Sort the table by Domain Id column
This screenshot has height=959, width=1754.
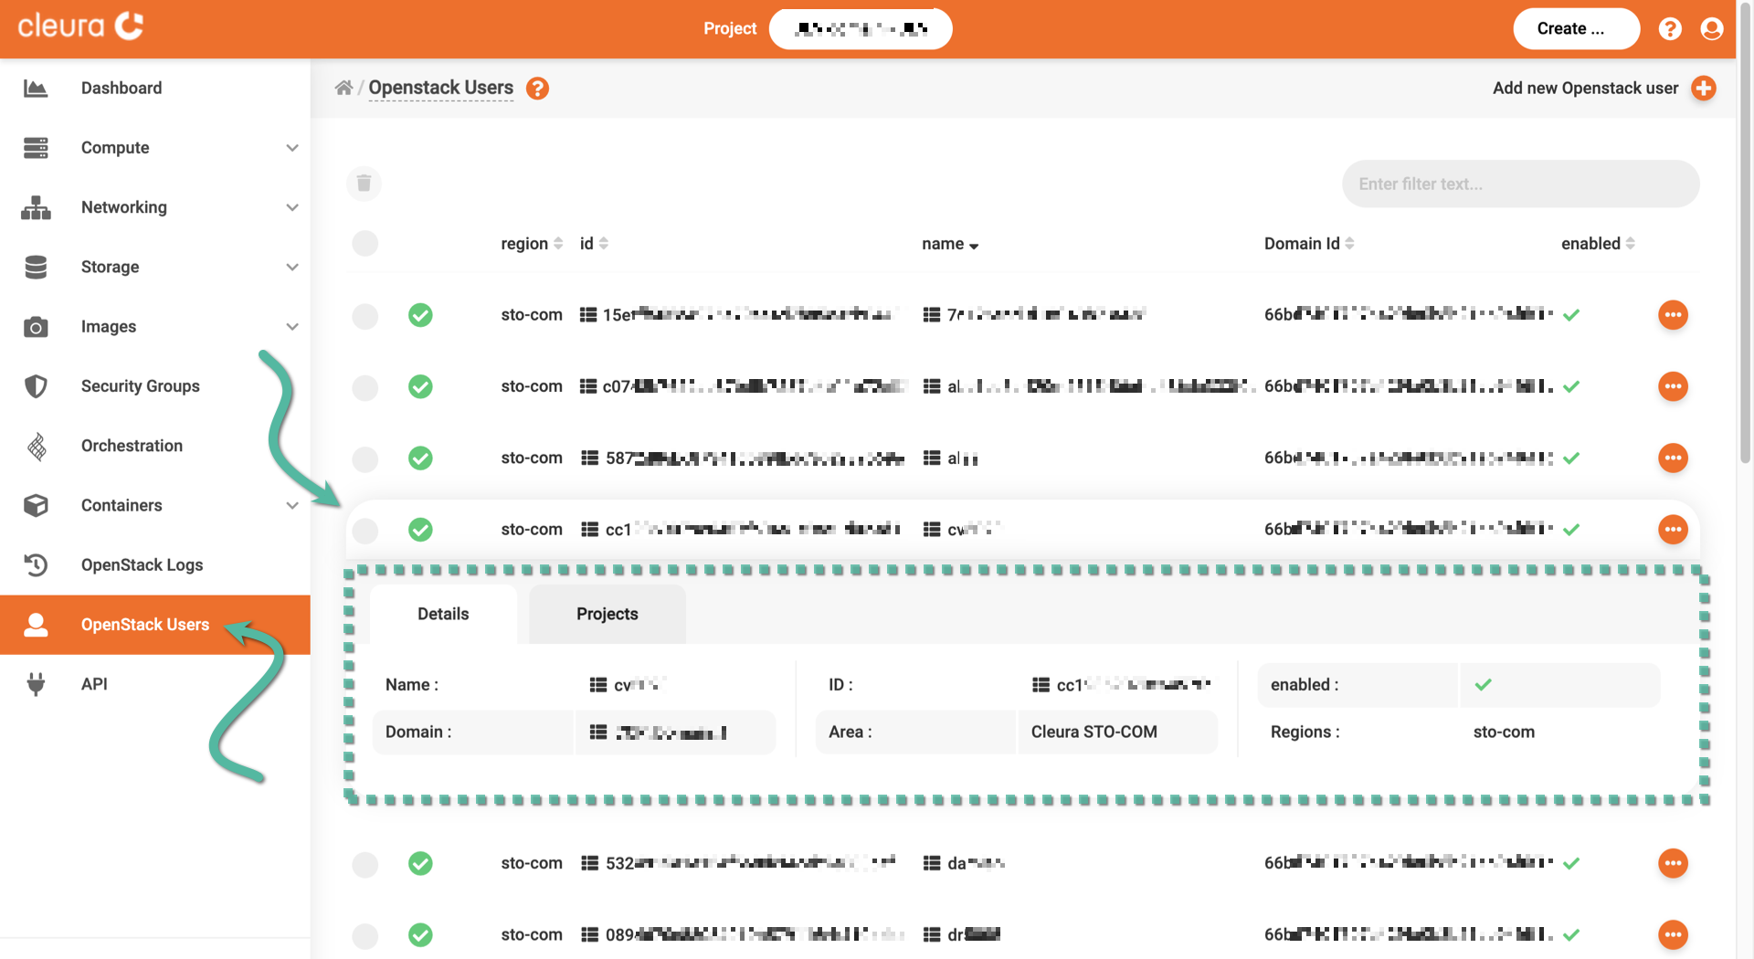pos(1309,244)
